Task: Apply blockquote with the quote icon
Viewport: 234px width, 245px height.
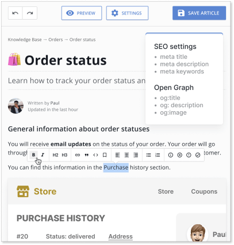Action: coord(87,155)
